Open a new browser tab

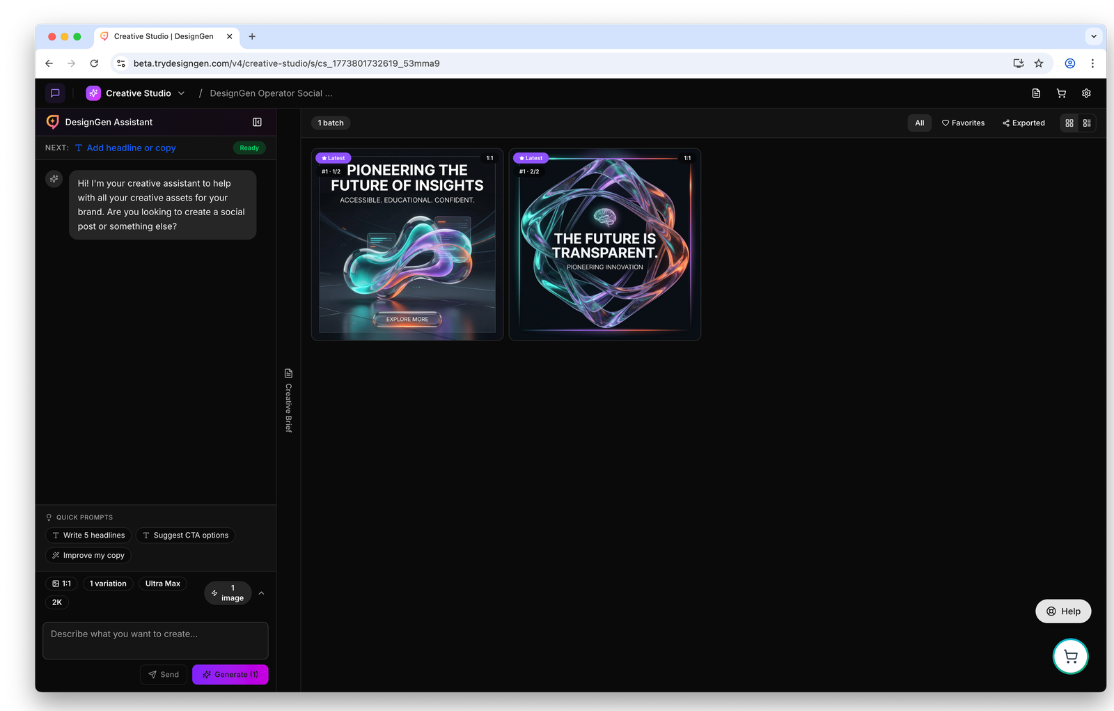click(252, 36)
